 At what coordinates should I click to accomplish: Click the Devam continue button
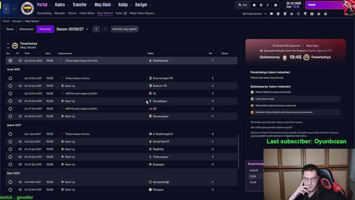coord(324,5)
